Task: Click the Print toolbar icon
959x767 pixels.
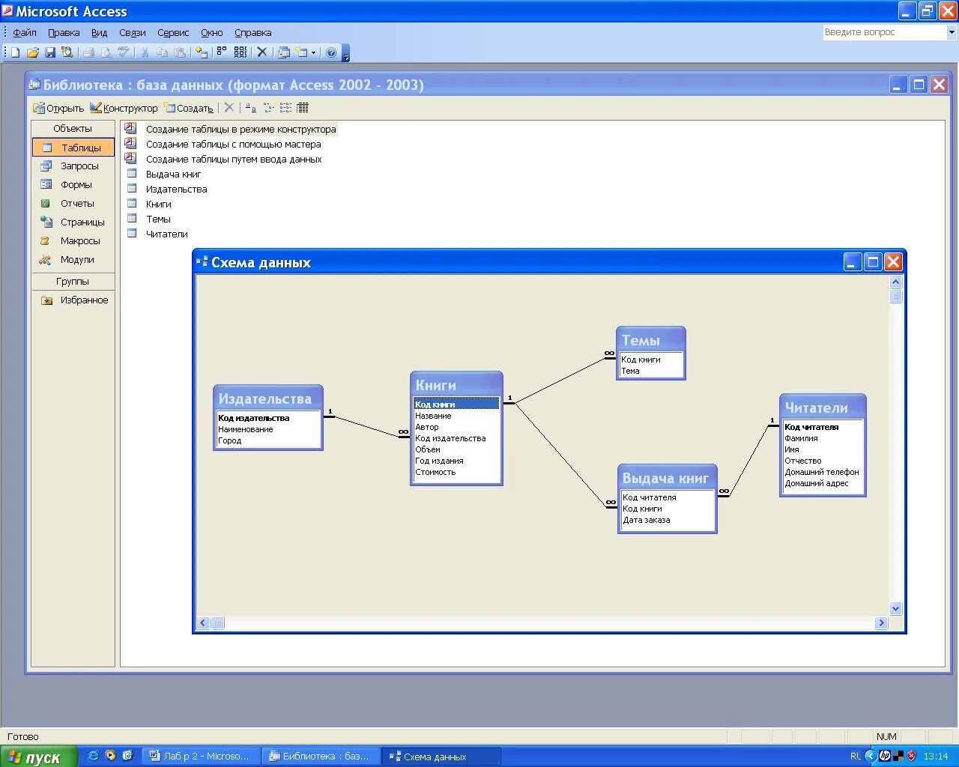Action: (x=89, y=52)
